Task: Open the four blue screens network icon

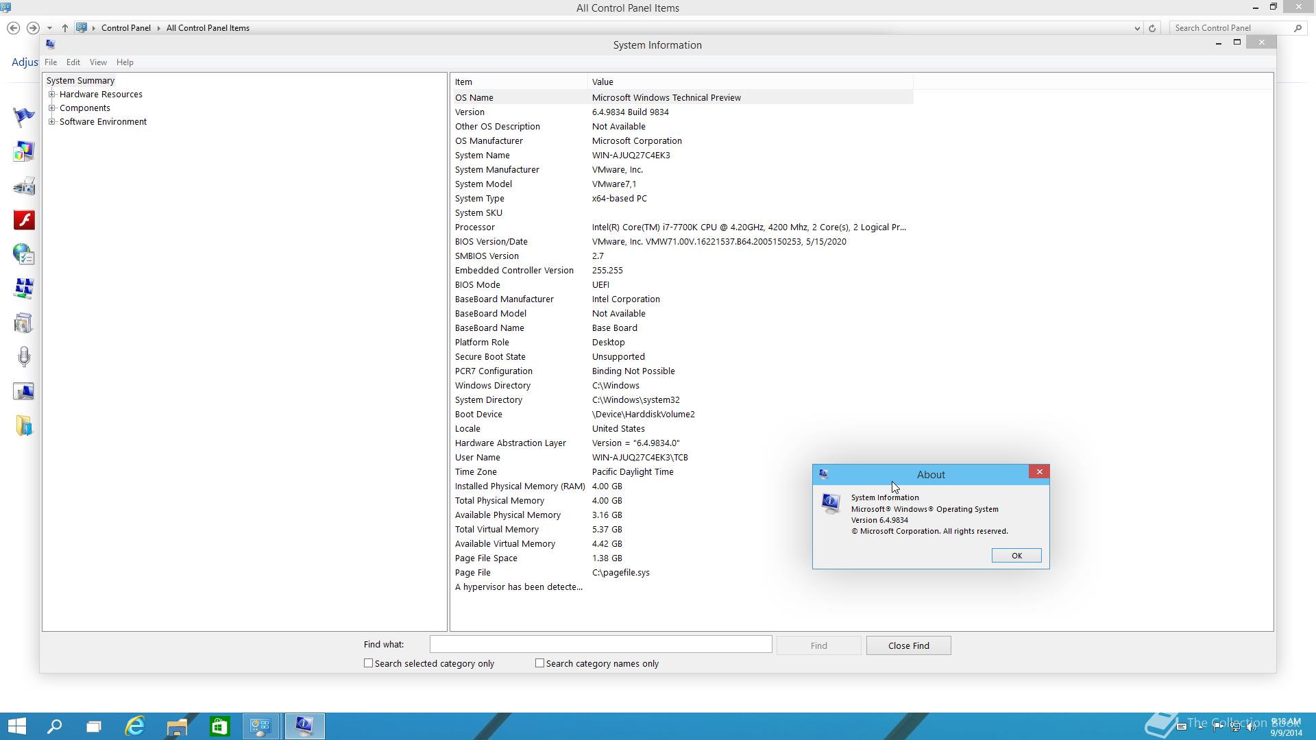Action: pyautogui.click(x=24, y=288)
